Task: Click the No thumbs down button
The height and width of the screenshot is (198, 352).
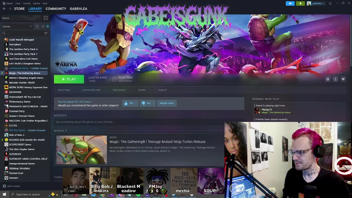Action: tap(147, 103)
